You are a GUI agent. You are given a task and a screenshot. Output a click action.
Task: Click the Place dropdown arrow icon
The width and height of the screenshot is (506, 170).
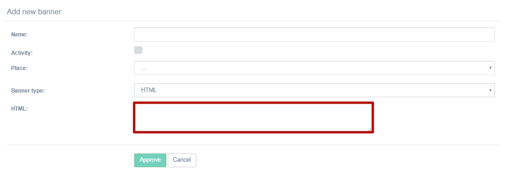490,68
